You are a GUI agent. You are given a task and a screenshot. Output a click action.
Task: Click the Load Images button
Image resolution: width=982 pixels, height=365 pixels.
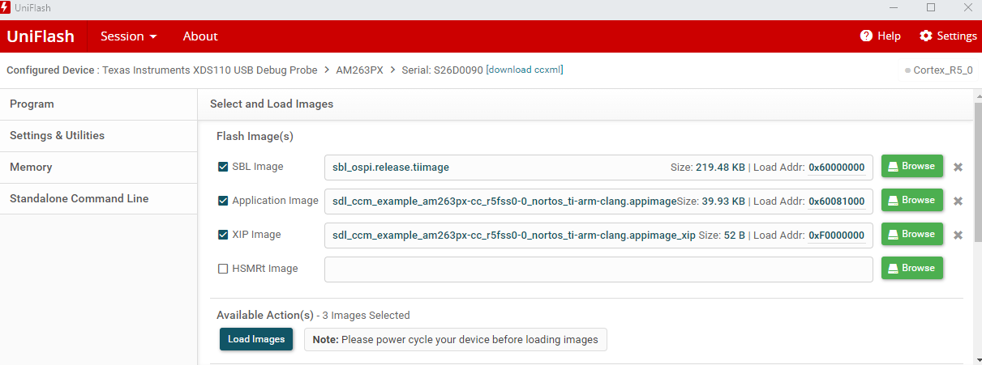(256, 339)
